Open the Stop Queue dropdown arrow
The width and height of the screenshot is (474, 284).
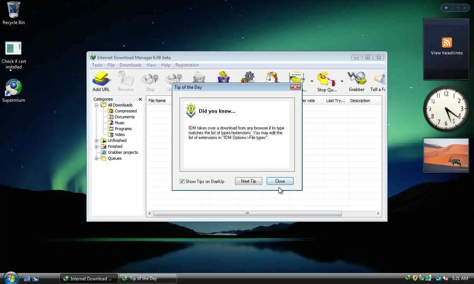341,81
